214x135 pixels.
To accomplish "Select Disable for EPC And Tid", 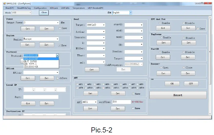I will click(183, 23).
